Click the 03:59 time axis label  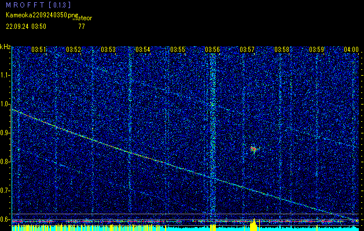coord(317,49)
